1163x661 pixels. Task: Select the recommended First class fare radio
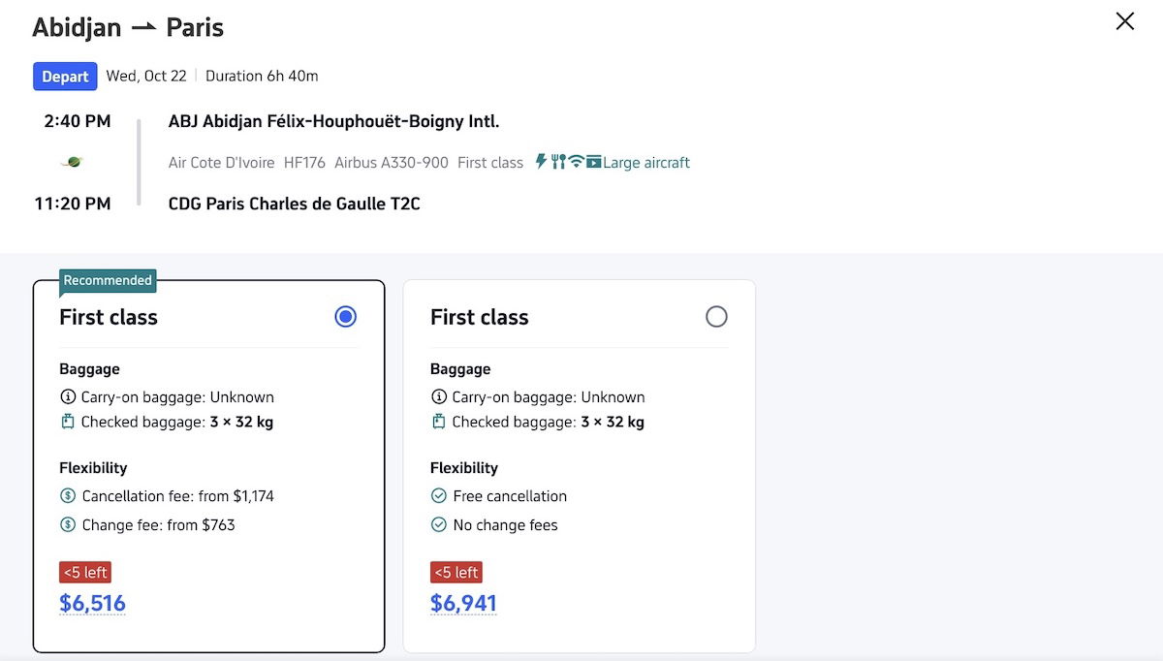345,317
